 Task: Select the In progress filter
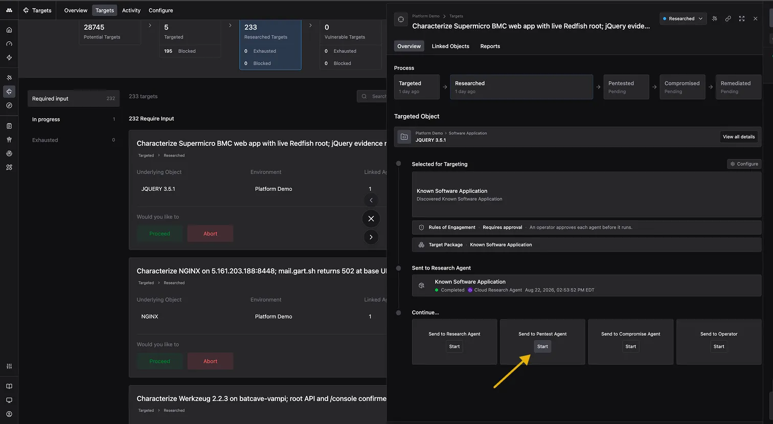(x=74, y=119)
